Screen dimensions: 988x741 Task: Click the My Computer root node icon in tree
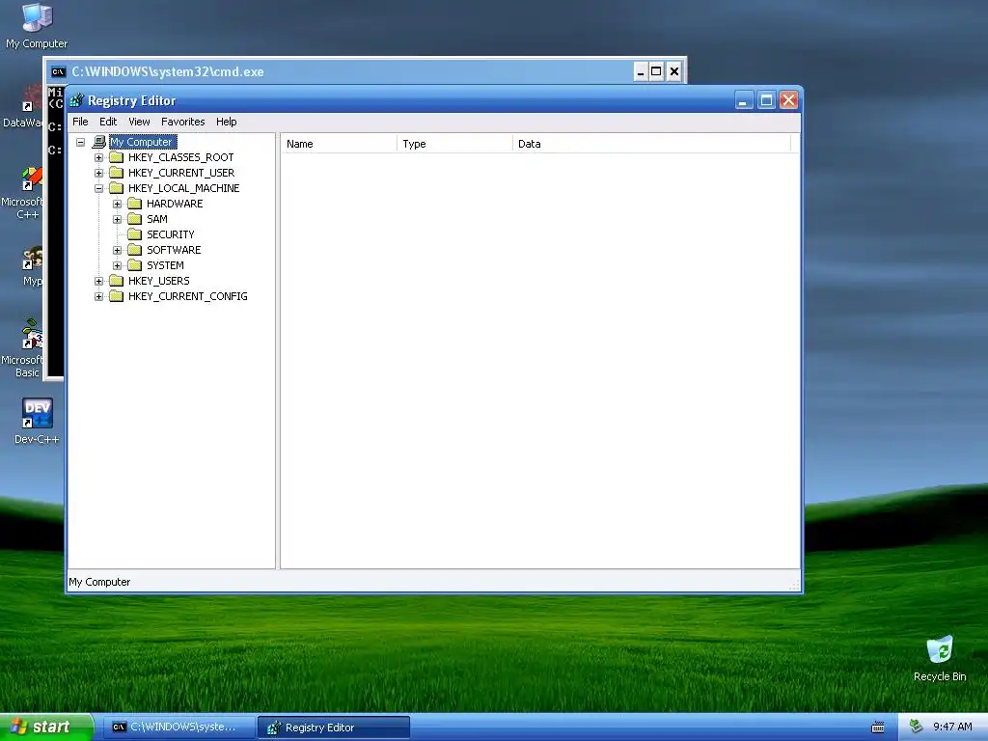(x=99, y=142)
